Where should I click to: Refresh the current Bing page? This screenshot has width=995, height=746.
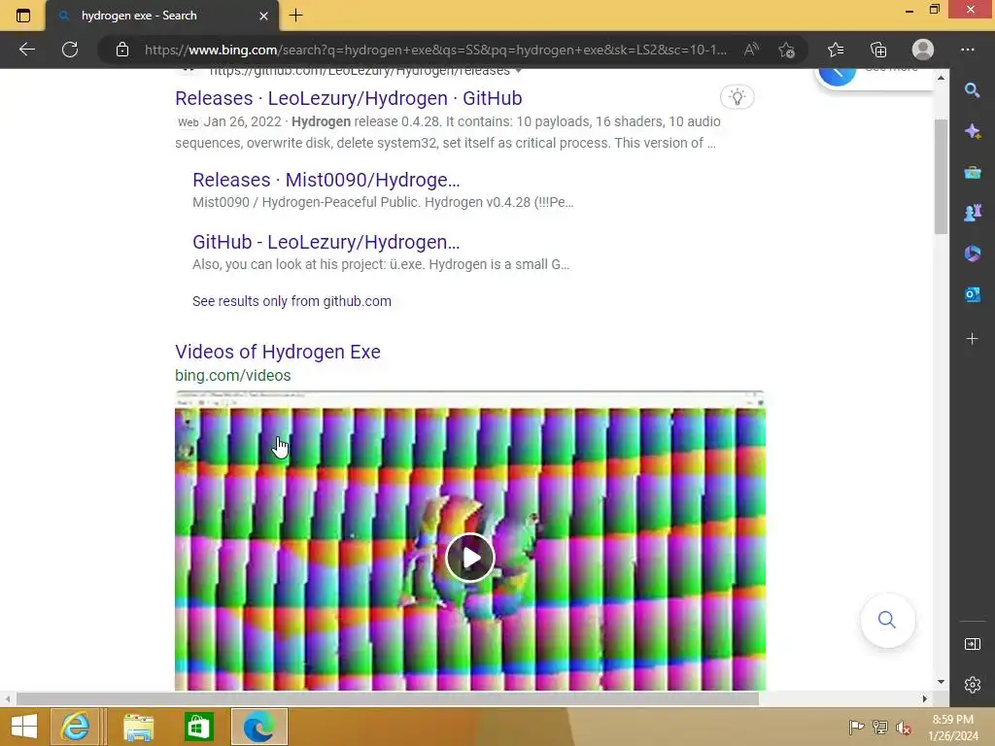pos(70,50)
